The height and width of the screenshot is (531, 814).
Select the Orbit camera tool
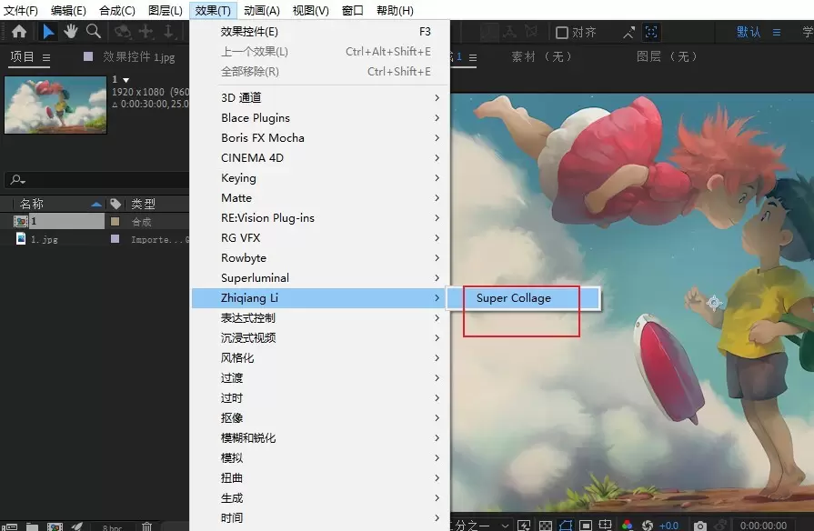(123, 32)
